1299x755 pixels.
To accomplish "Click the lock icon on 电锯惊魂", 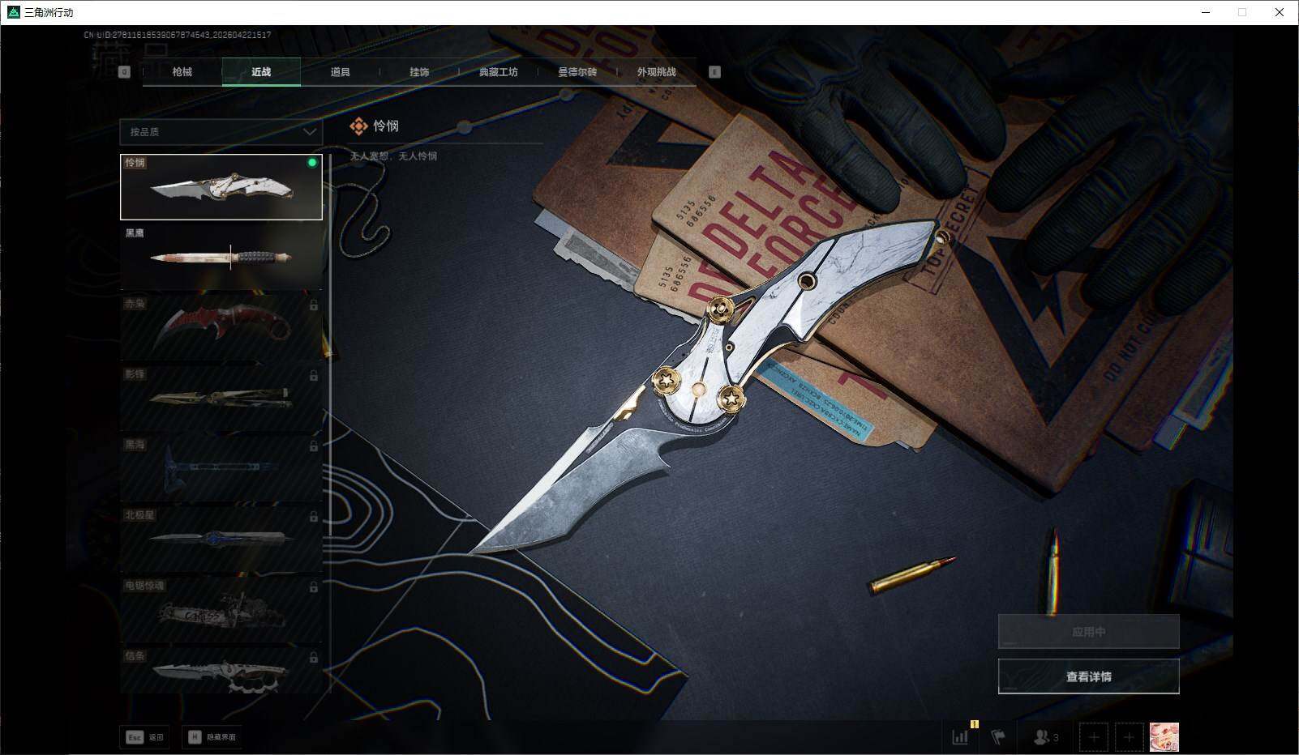I will tap(313, 587).
